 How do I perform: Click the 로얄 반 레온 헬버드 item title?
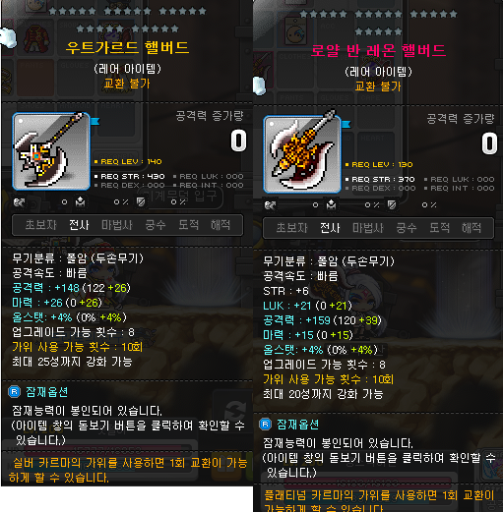click(x=378, y=50)
